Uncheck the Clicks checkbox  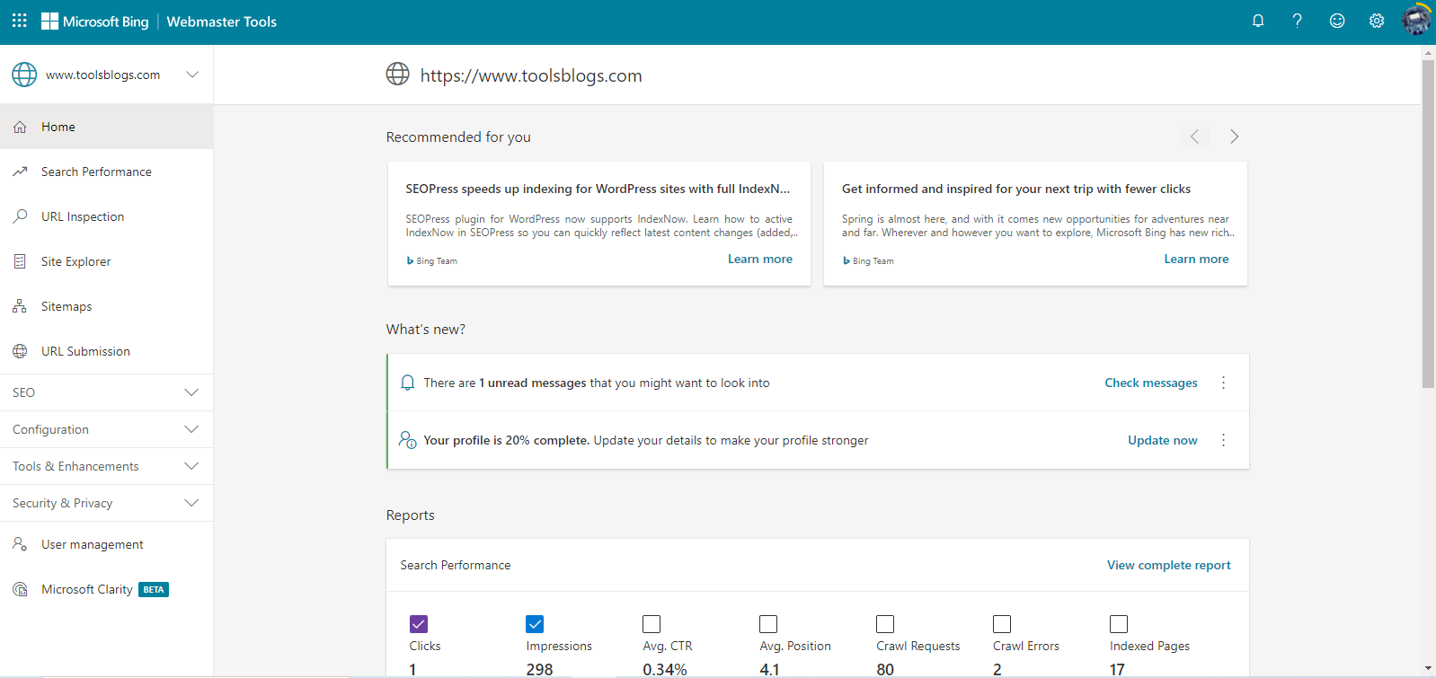(x=419, y=624)
